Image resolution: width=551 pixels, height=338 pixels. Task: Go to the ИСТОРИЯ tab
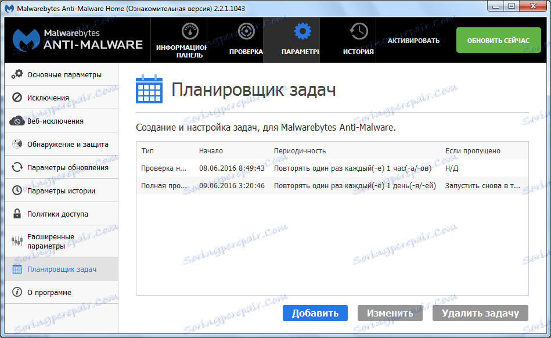[348, 39]
